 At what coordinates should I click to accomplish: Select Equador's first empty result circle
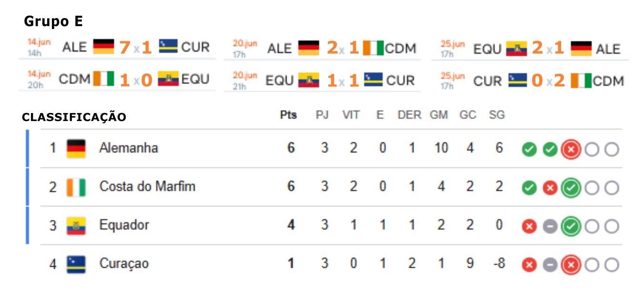pos(592,227)
